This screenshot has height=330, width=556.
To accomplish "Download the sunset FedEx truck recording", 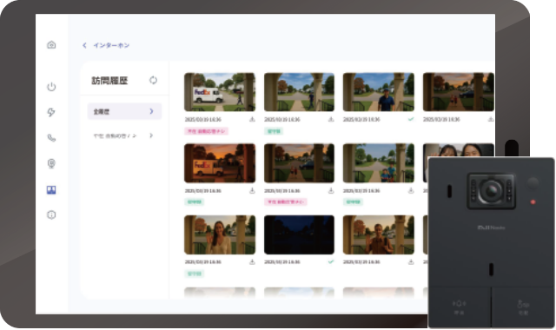I will tap(252, 191).
